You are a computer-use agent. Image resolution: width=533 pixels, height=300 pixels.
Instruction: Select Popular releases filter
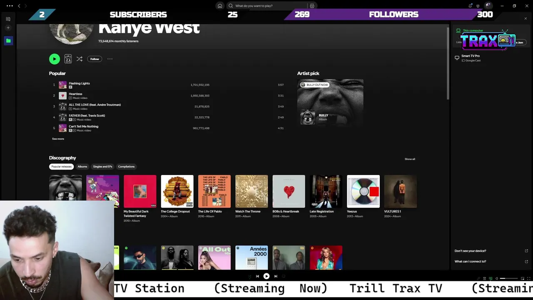pos(61,167)
